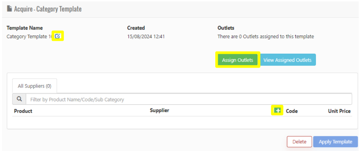Sort by the Code column header
This screenshot has height=151, width=360.
(292, 111)
